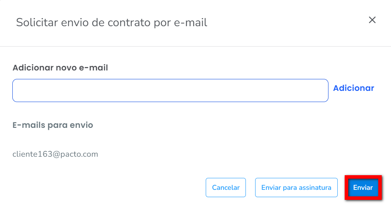Image resolution: width=391 pixels, height=206 pixels.
Task: Focus the empty e-mail text box
Action: (x=170, y=90)
